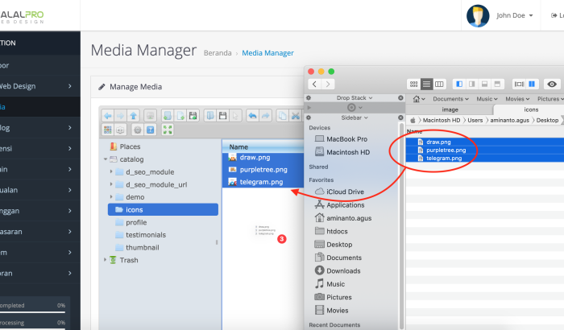The height and width of the screenshot is (330, 564).
Task: Click the Sidebar panel gear icon
Action: pos(309,118)
